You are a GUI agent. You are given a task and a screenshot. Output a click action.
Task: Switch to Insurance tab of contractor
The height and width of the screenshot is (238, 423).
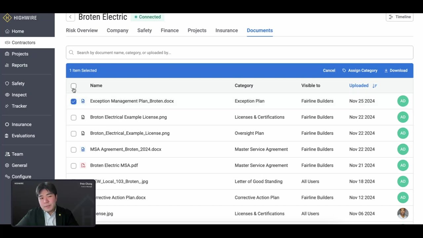pyautogui.click(x=226, y=30)
